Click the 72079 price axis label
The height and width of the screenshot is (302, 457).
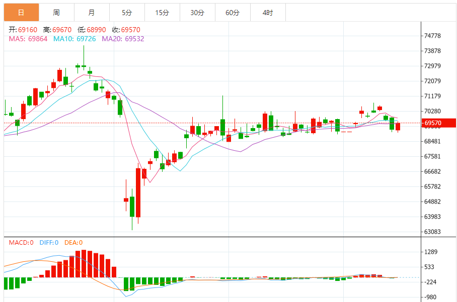pos(432,81)
